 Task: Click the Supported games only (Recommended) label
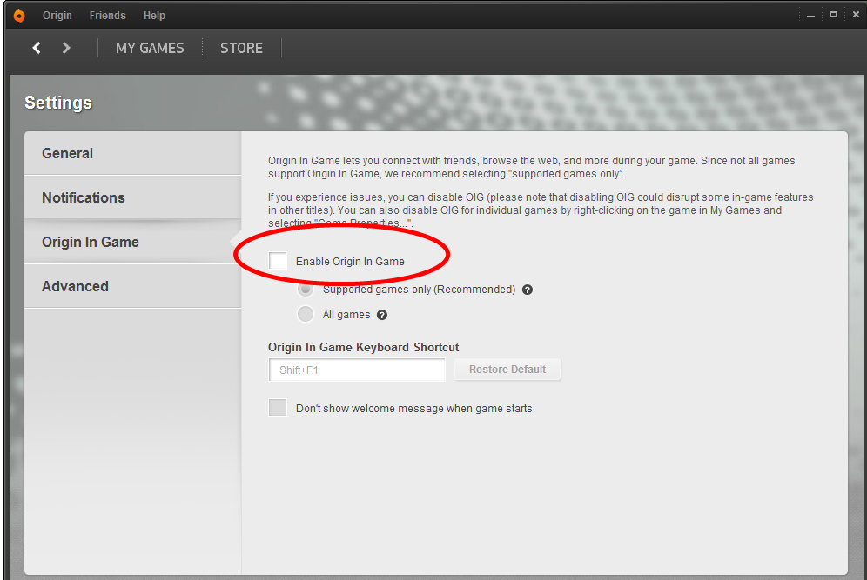click(419, 290)
